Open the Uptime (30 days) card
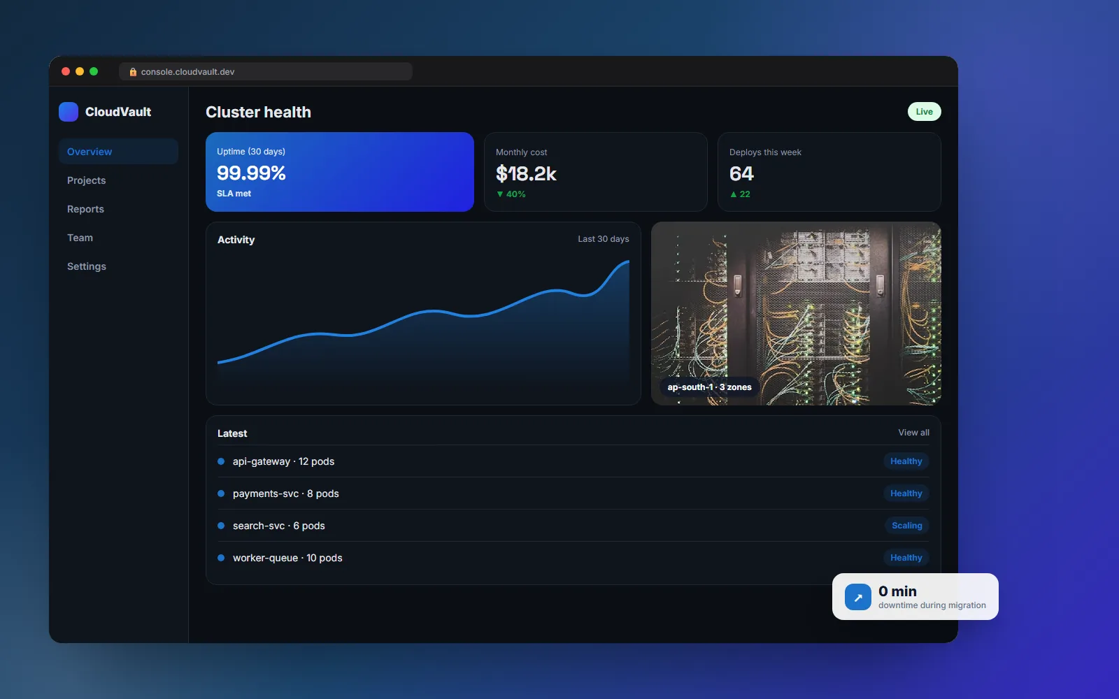This screenshot has height=699, width=1119. click(340, 172)
